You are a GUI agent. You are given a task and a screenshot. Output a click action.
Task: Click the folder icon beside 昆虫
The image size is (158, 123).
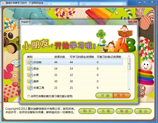(30, 68)
